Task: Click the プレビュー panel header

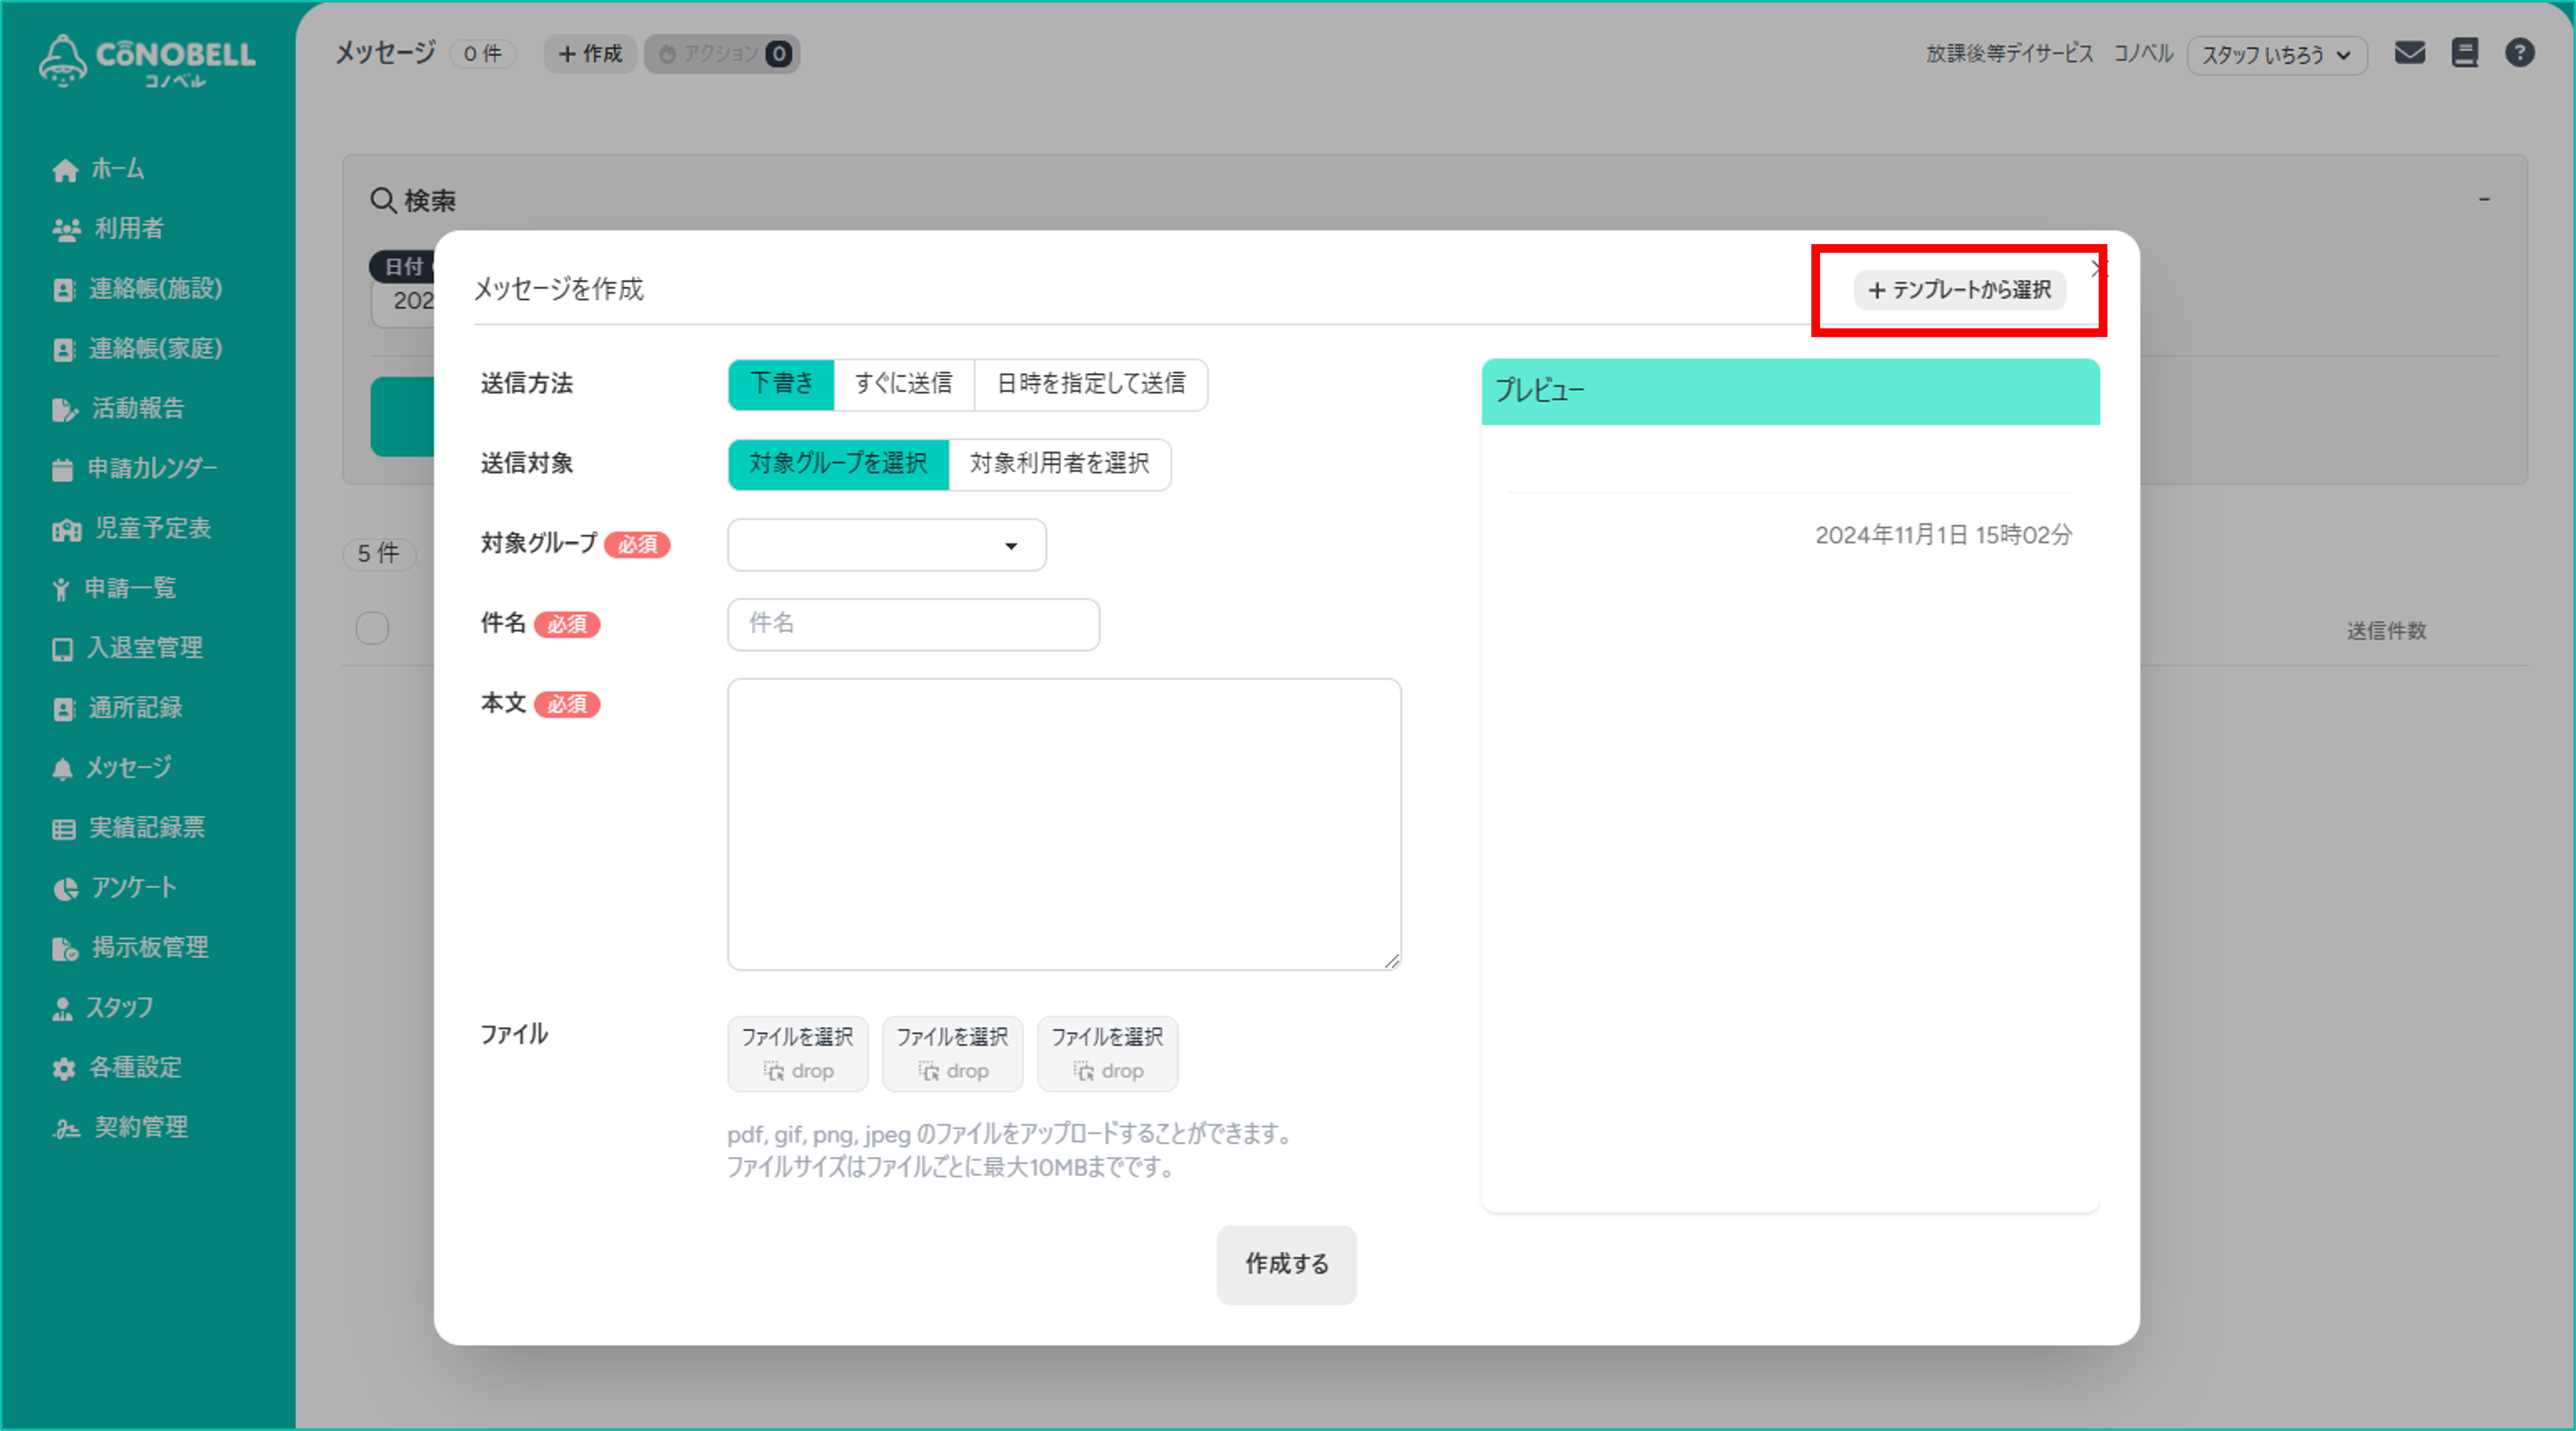Action: click(1790, 392)
